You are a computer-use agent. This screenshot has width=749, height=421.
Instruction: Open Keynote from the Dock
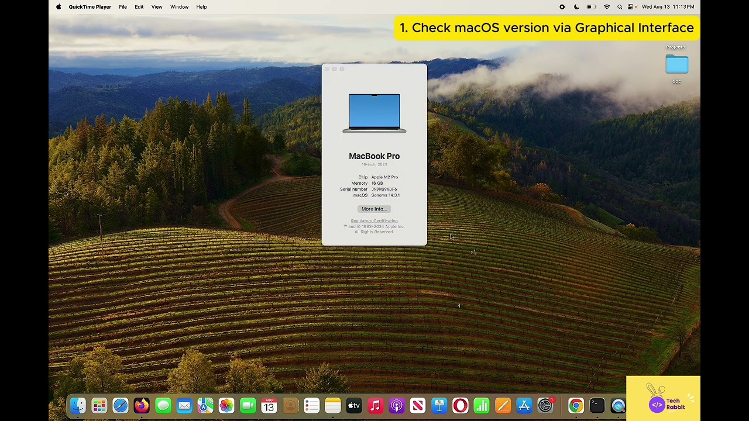click(x=439, y=405)
